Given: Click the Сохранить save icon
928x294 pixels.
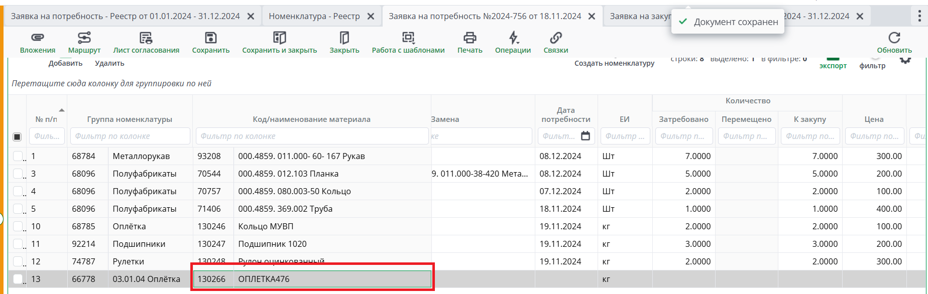Looking at the screenshot, I should pos(211,38).
